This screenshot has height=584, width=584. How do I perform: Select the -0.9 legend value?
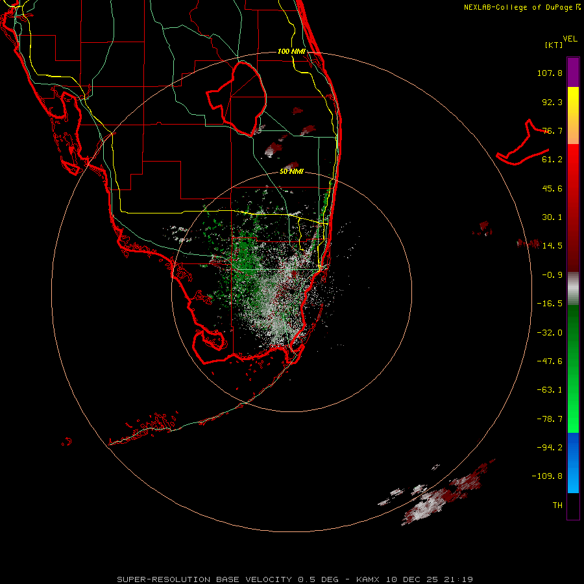pos(552,275)
